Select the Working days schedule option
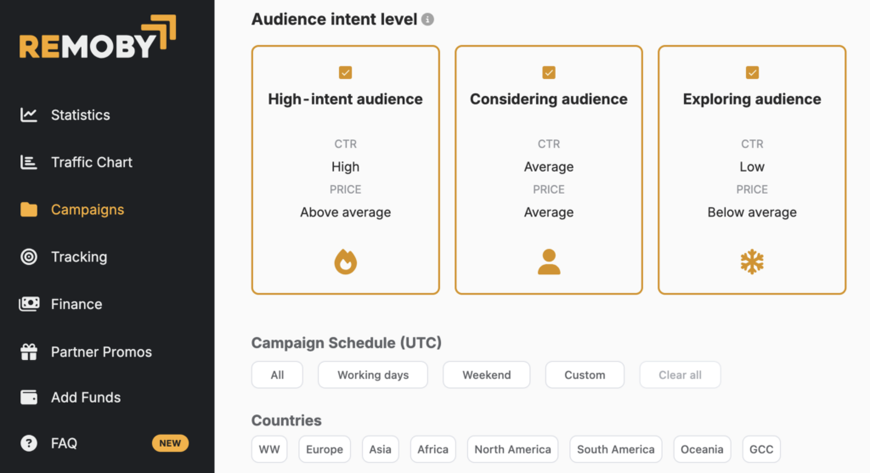Screen dimensions: 870x473 [373, 374]
